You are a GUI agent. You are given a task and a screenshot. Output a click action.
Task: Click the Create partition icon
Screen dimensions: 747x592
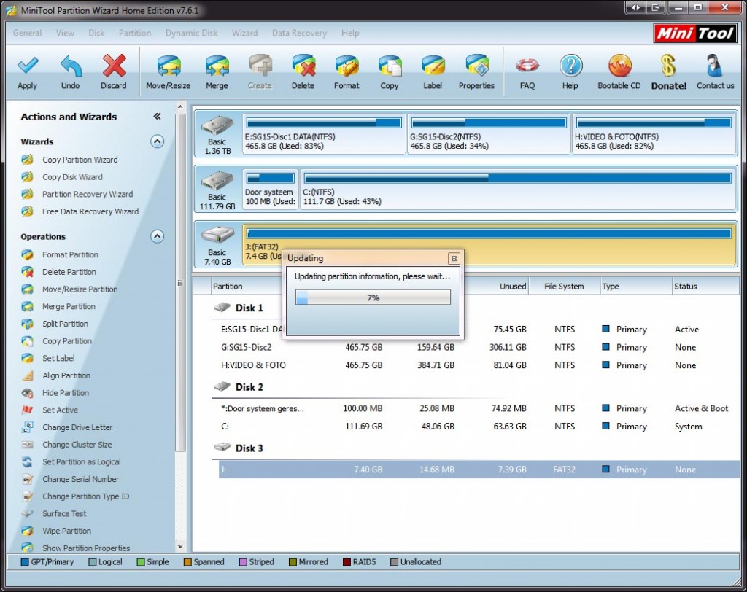pyautogui.click(x=260, y=66)
